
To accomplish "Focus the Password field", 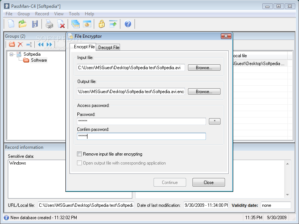I will coord(141,121).
